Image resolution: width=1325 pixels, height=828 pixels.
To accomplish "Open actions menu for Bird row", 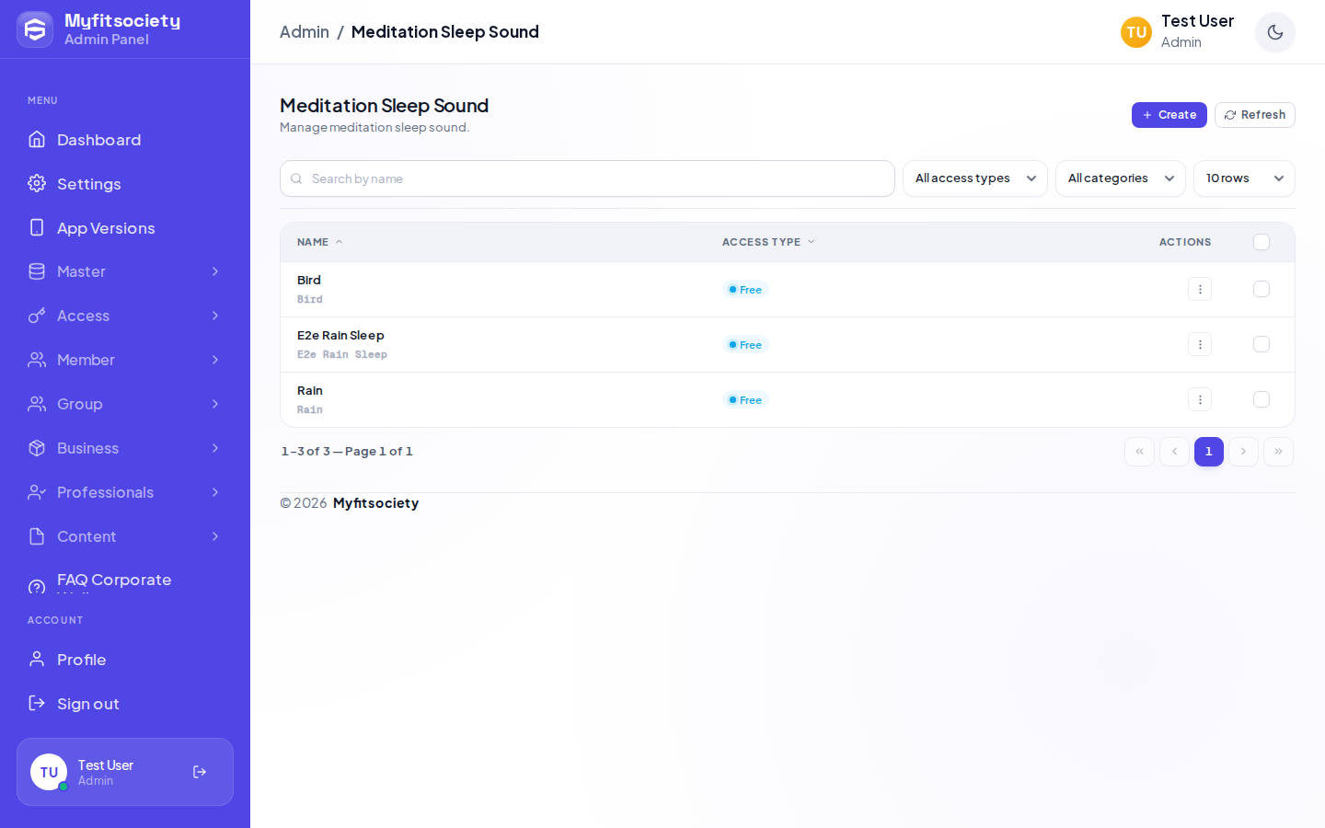I will [x=1199, y=289].
